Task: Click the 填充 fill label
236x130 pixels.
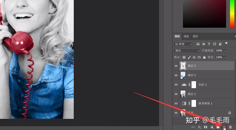Action: [x=211, y=57]
